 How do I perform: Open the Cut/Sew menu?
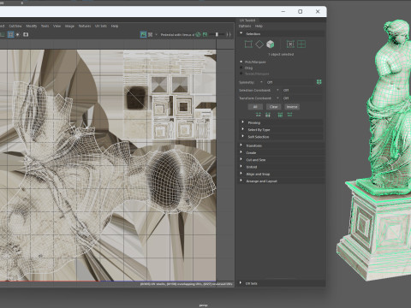click(15, 26)
